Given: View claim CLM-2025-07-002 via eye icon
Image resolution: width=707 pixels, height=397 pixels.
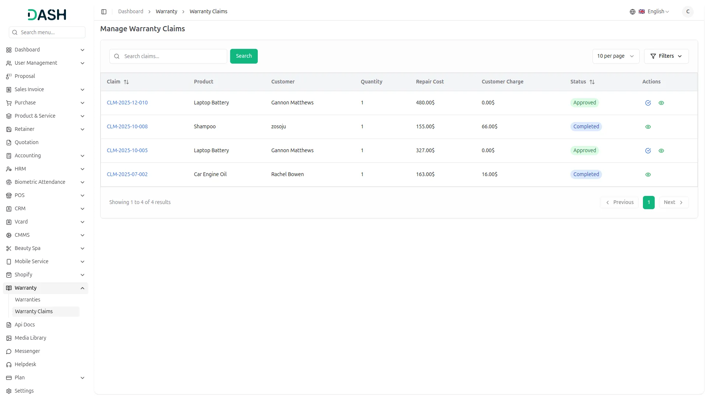Looking at the screenshot, I should (x=648, y=175).
